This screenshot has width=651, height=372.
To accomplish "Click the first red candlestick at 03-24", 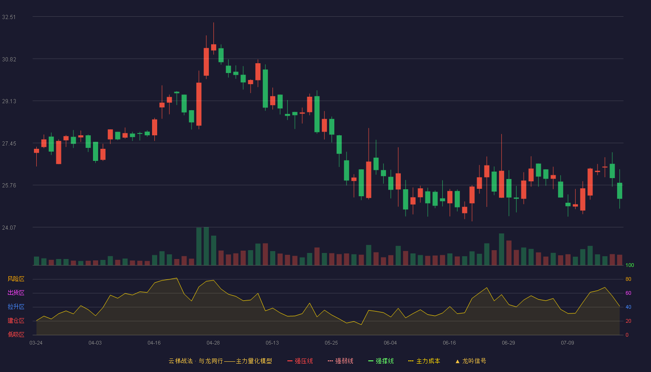I will pyautogui.click(x=36, y=151).
